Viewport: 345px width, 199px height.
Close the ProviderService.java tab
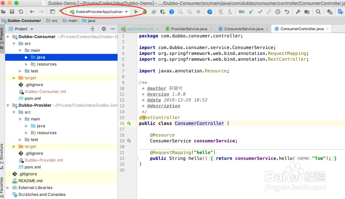click(x=211, y=29)
